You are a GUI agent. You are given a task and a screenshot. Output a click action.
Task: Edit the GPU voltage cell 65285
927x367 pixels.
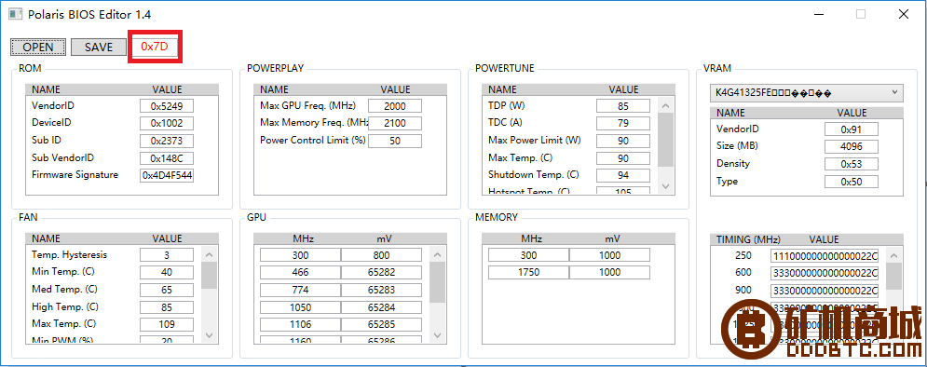pyautogui.click(x=381, y=324)
